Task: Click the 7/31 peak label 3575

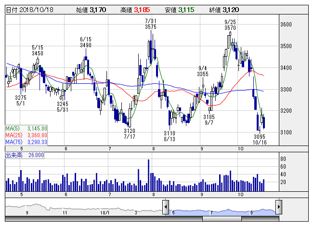Action: [151, 27]
